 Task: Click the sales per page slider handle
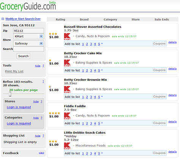tap(10, 94)
